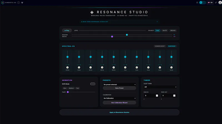Select the White noise source
Image resolution: width=222 pixels, height=124 pixels.
tap(165, 31)
